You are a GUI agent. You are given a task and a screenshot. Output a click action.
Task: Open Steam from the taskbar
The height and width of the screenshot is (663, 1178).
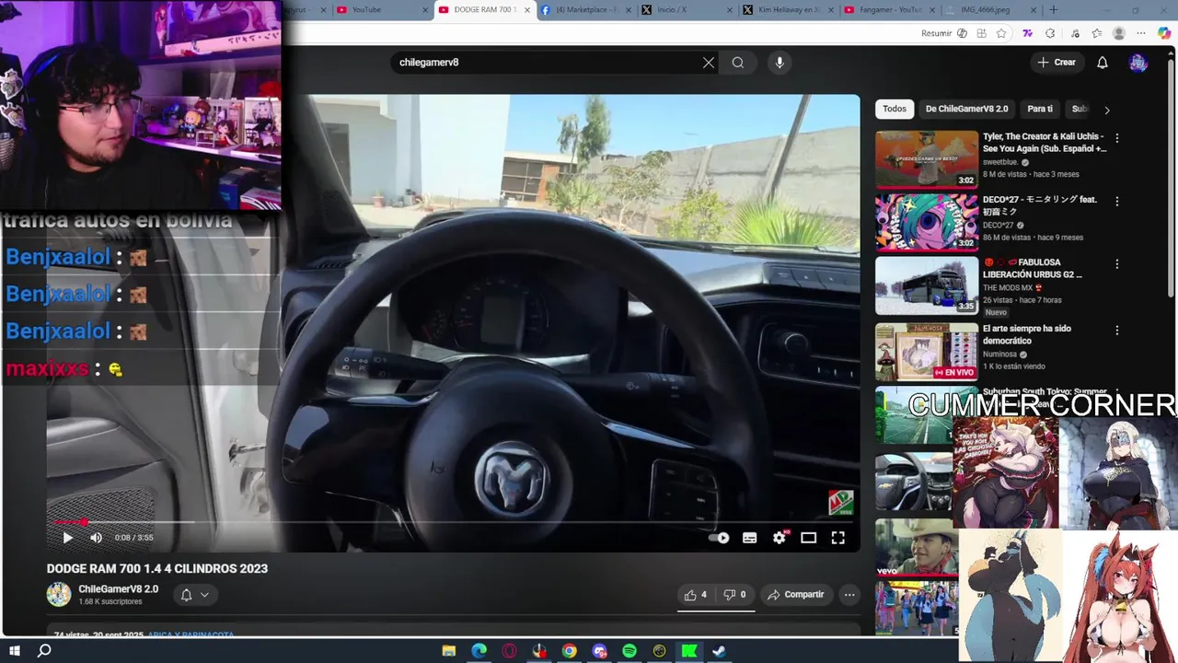coord(720,651)
